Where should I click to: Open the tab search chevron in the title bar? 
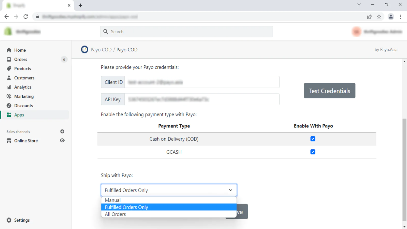pyautogui.click(x=359, y=5)
